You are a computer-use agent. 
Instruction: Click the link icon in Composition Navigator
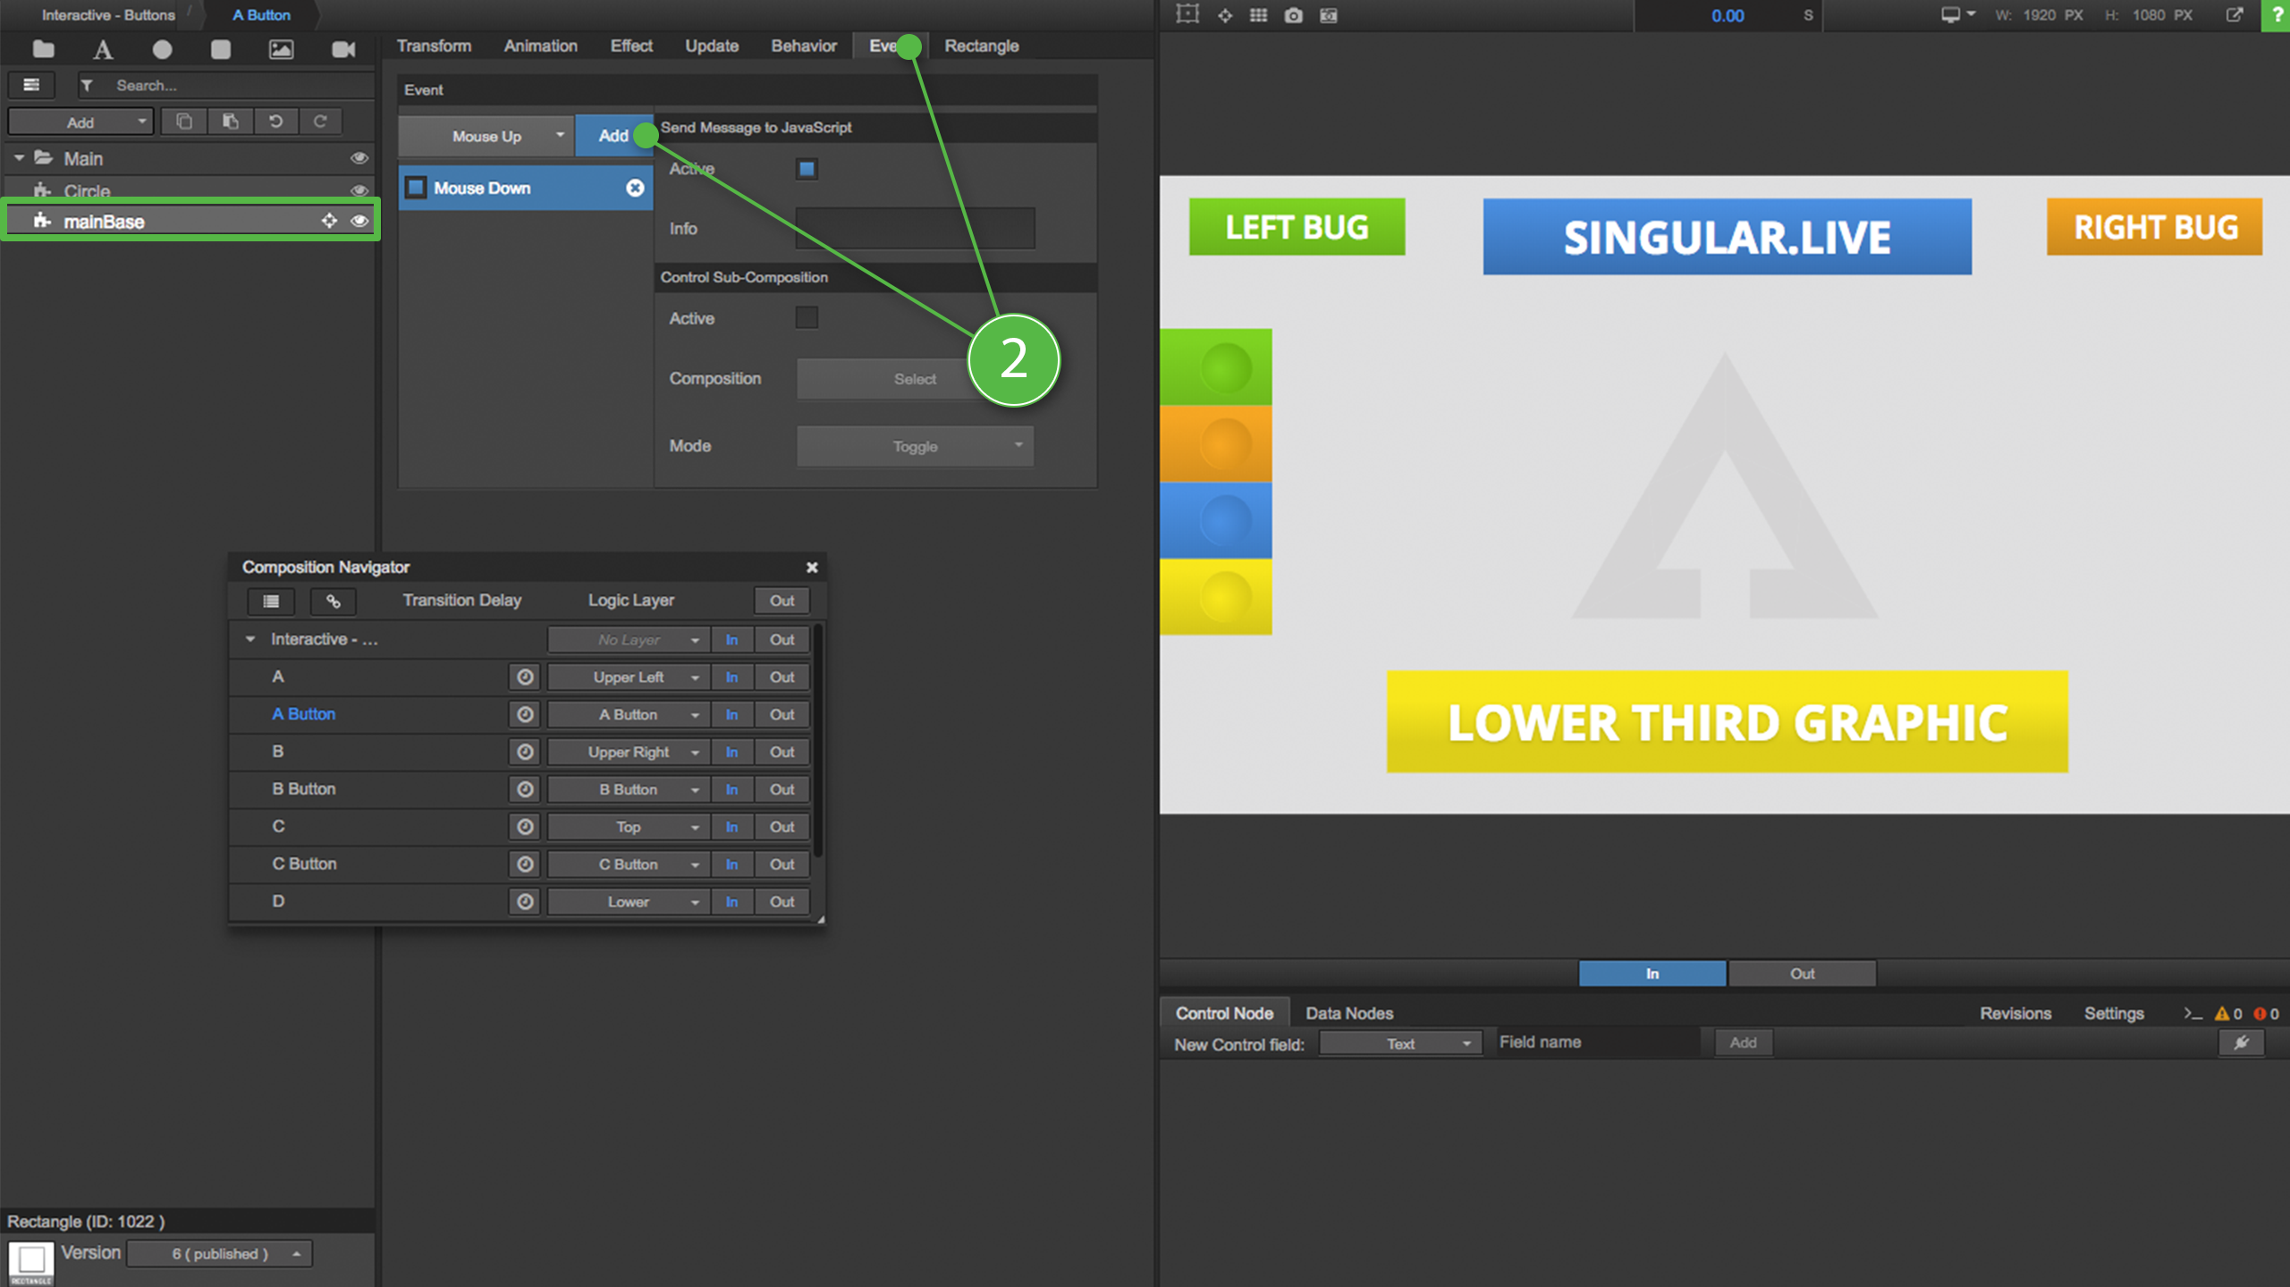[334, 601]
